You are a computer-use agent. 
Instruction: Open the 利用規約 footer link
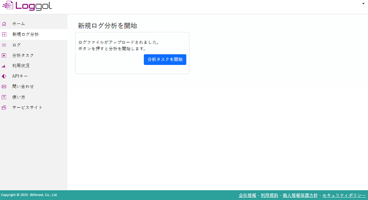269,195
